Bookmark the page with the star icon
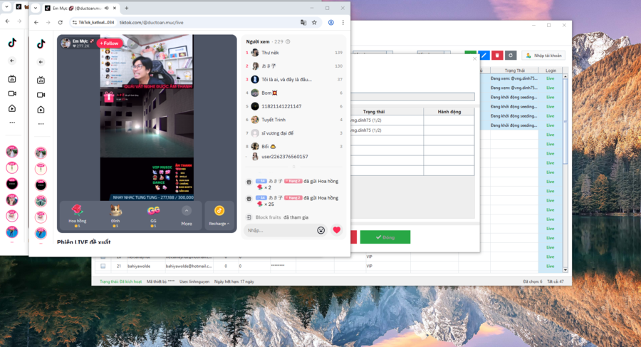 click(x=314, y=23)
